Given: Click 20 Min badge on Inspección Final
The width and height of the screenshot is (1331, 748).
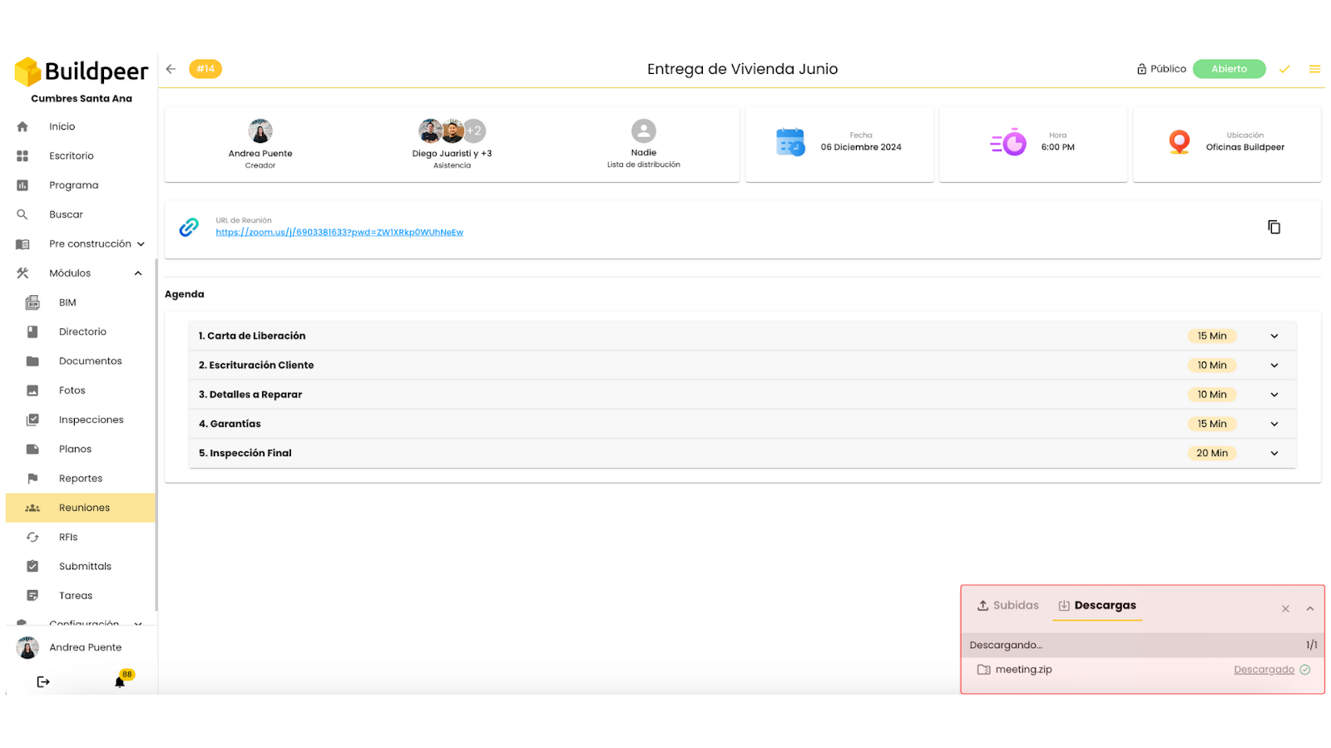Looking at the screenshot, I should coord(1211,453).
